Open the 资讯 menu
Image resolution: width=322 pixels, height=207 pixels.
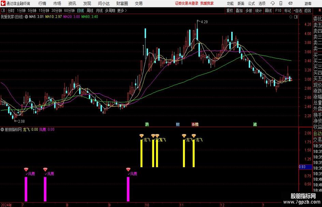tap(72, 3)
